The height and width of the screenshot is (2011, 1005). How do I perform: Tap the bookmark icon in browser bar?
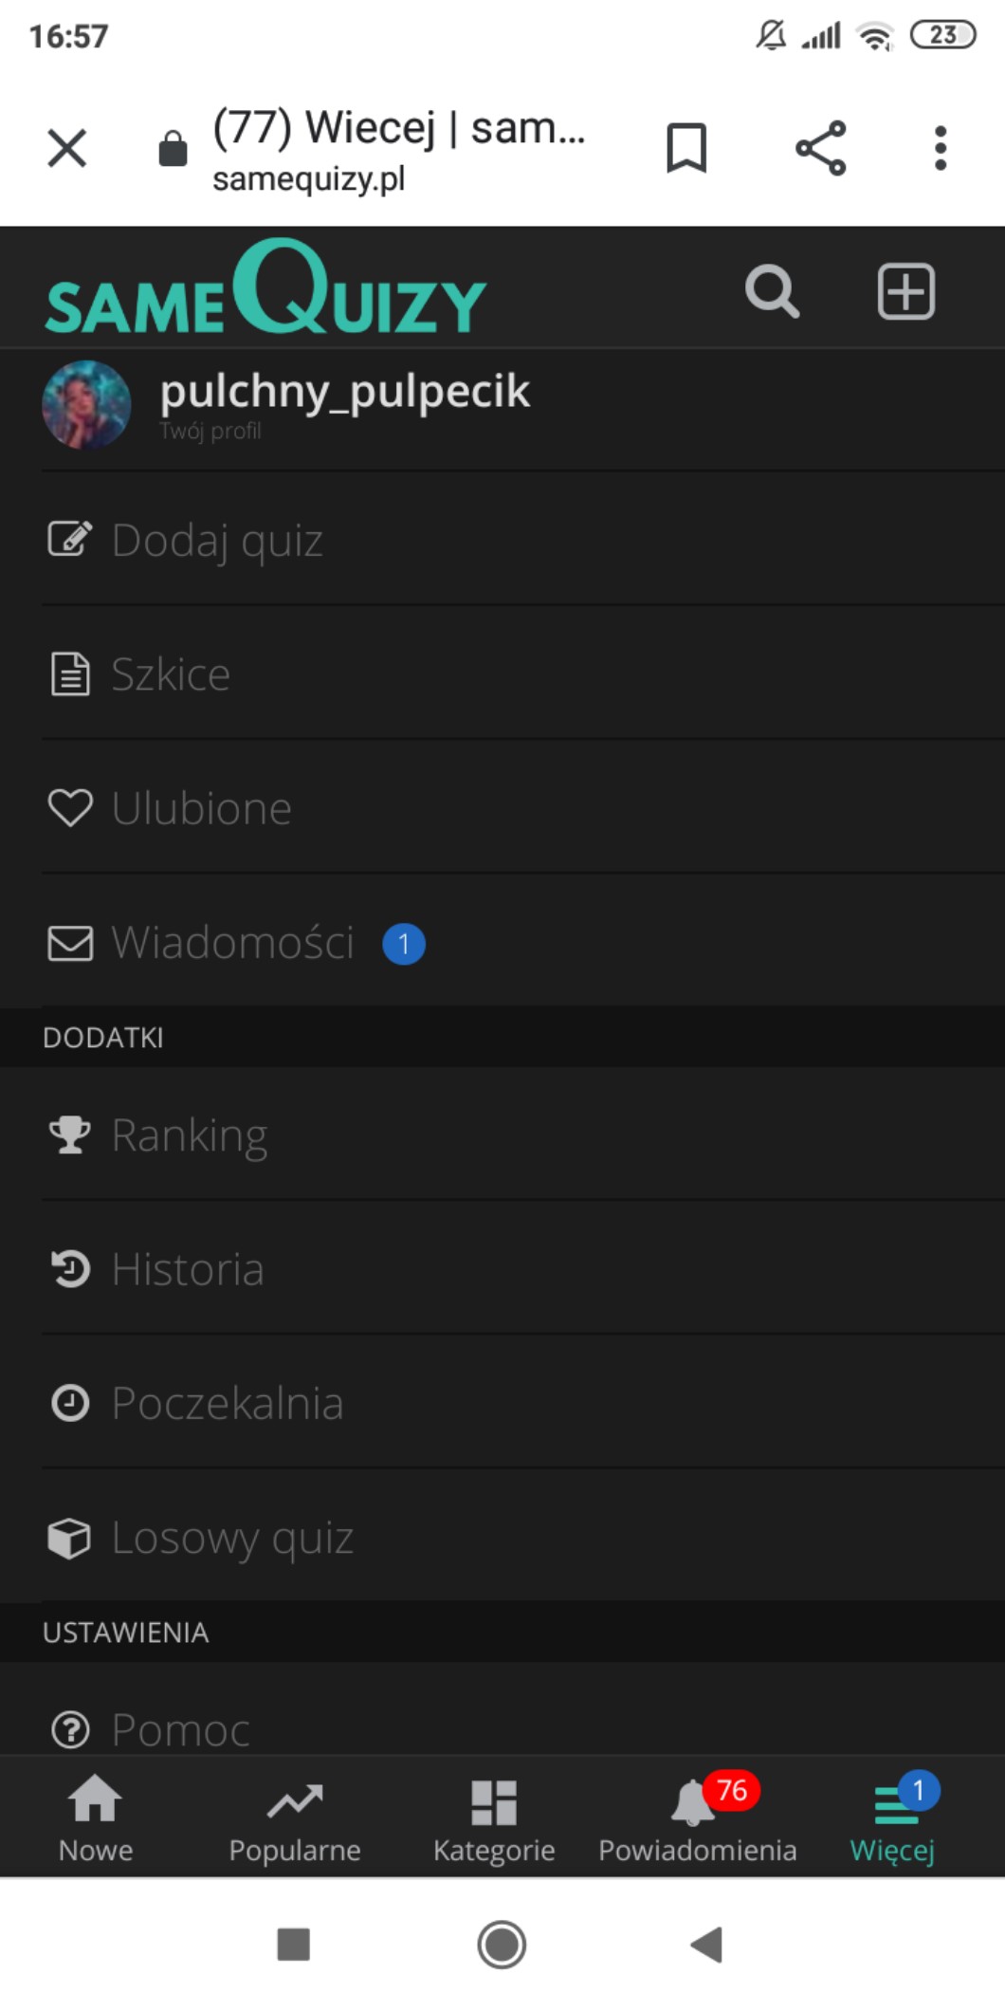tap(686, 148)
